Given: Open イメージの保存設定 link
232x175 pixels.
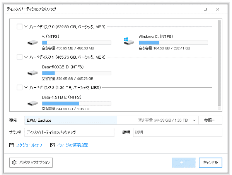Looking at the screenshot, I should [x=72, y=145].
